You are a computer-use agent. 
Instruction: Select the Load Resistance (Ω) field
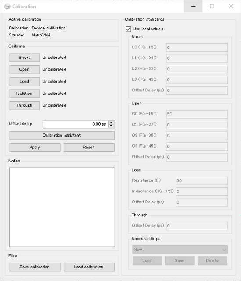[x=201, y=180]
